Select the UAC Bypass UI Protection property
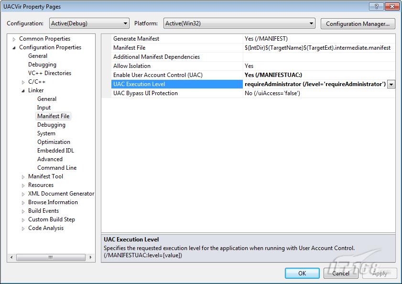 [x=177, y=93]
